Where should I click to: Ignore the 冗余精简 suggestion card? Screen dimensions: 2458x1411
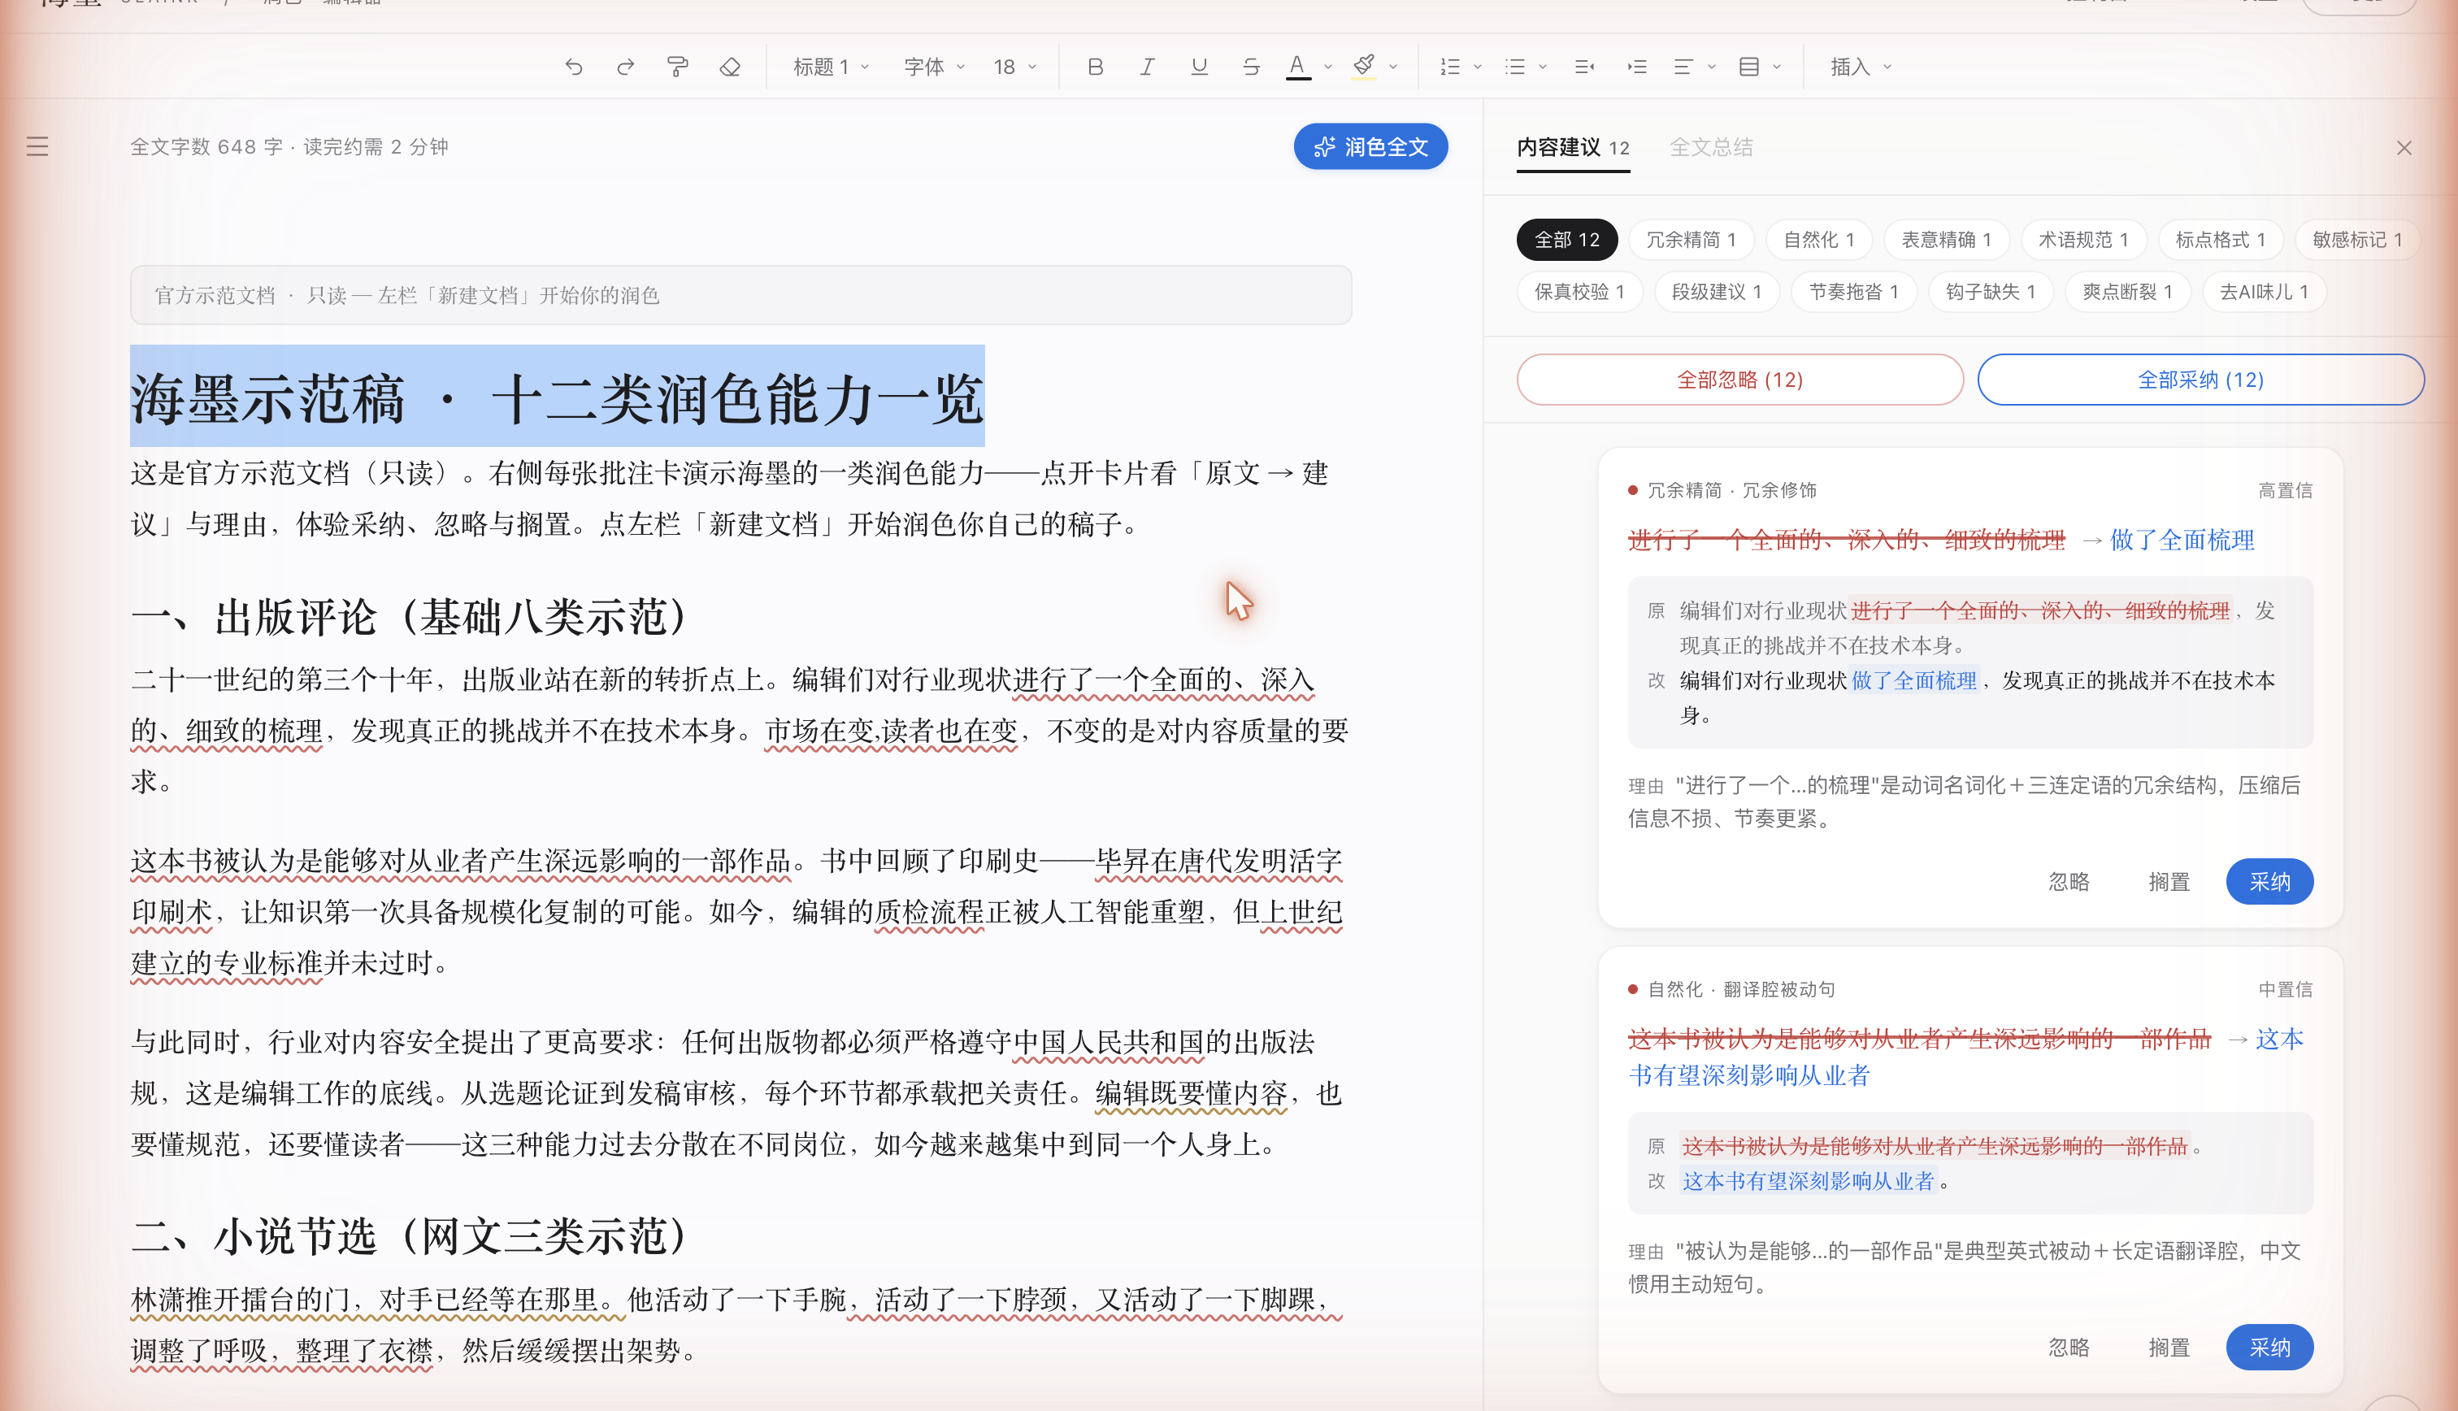(x=2069, y=882)
